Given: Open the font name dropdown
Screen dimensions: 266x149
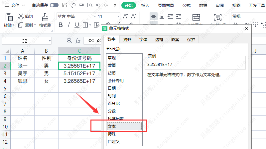Looking at the screenshot, I should (95, 16).
